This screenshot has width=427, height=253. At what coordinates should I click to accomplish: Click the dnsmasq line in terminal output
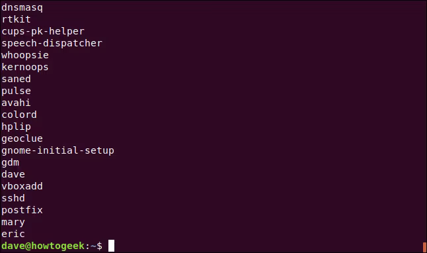pos(22,8)
